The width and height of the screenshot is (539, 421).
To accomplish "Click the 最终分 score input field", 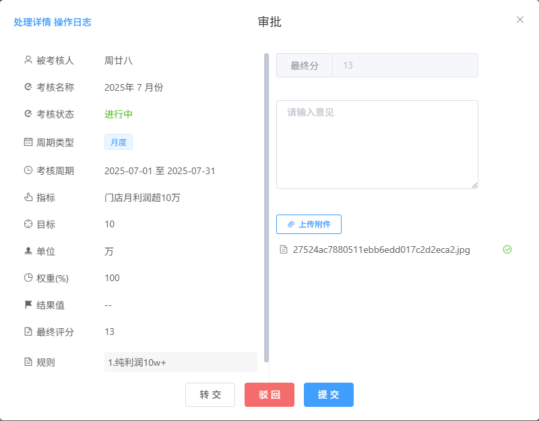I will (406, 65).
